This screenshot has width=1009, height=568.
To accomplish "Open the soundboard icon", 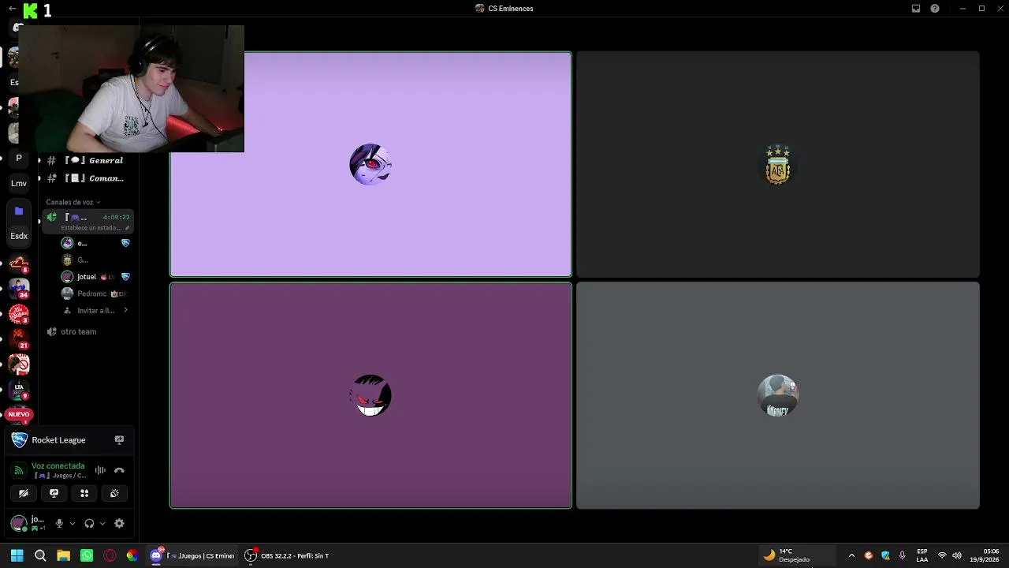I will click(114, 493).
